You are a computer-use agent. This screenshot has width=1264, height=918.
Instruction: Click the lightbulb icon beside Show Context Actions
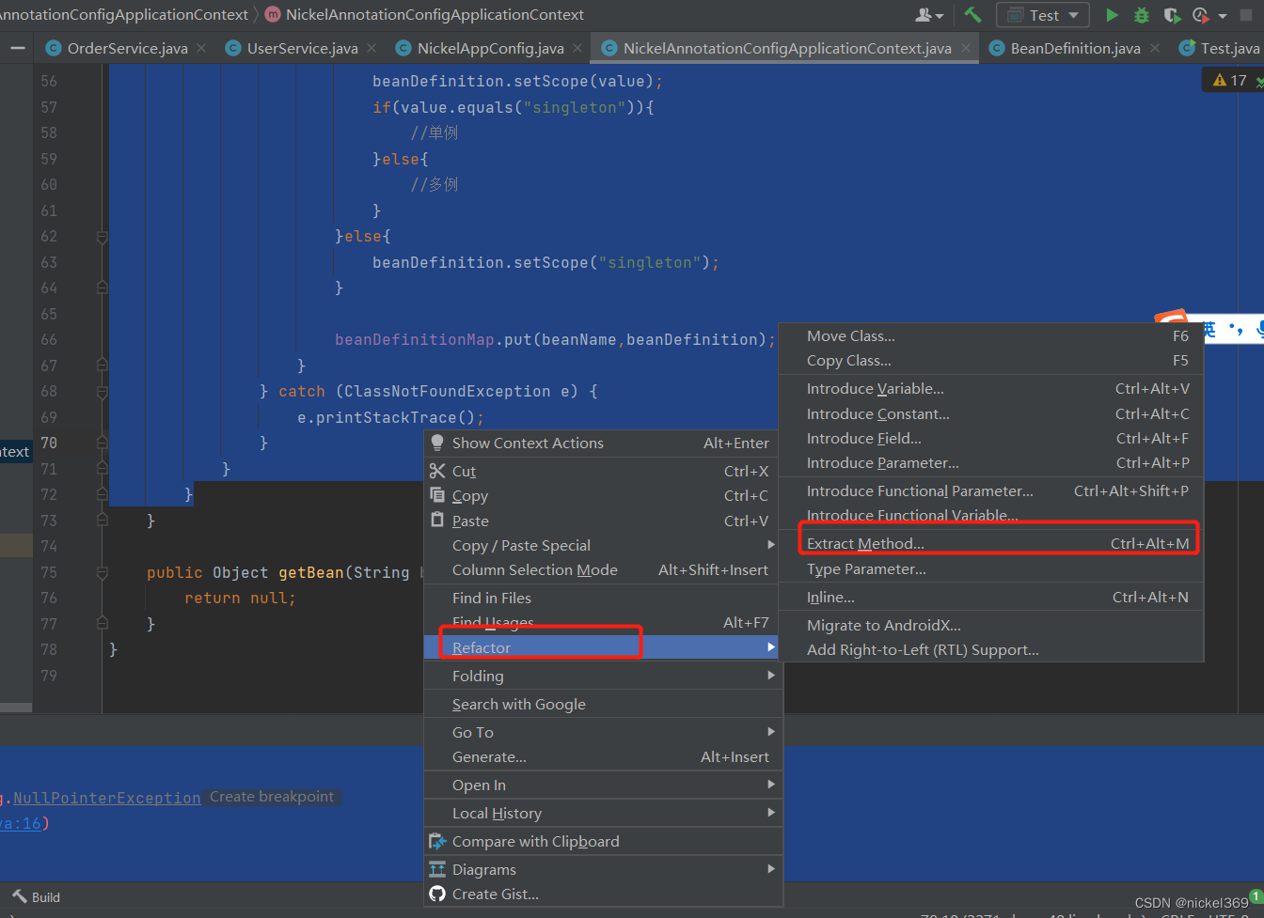tap(437, 443)
